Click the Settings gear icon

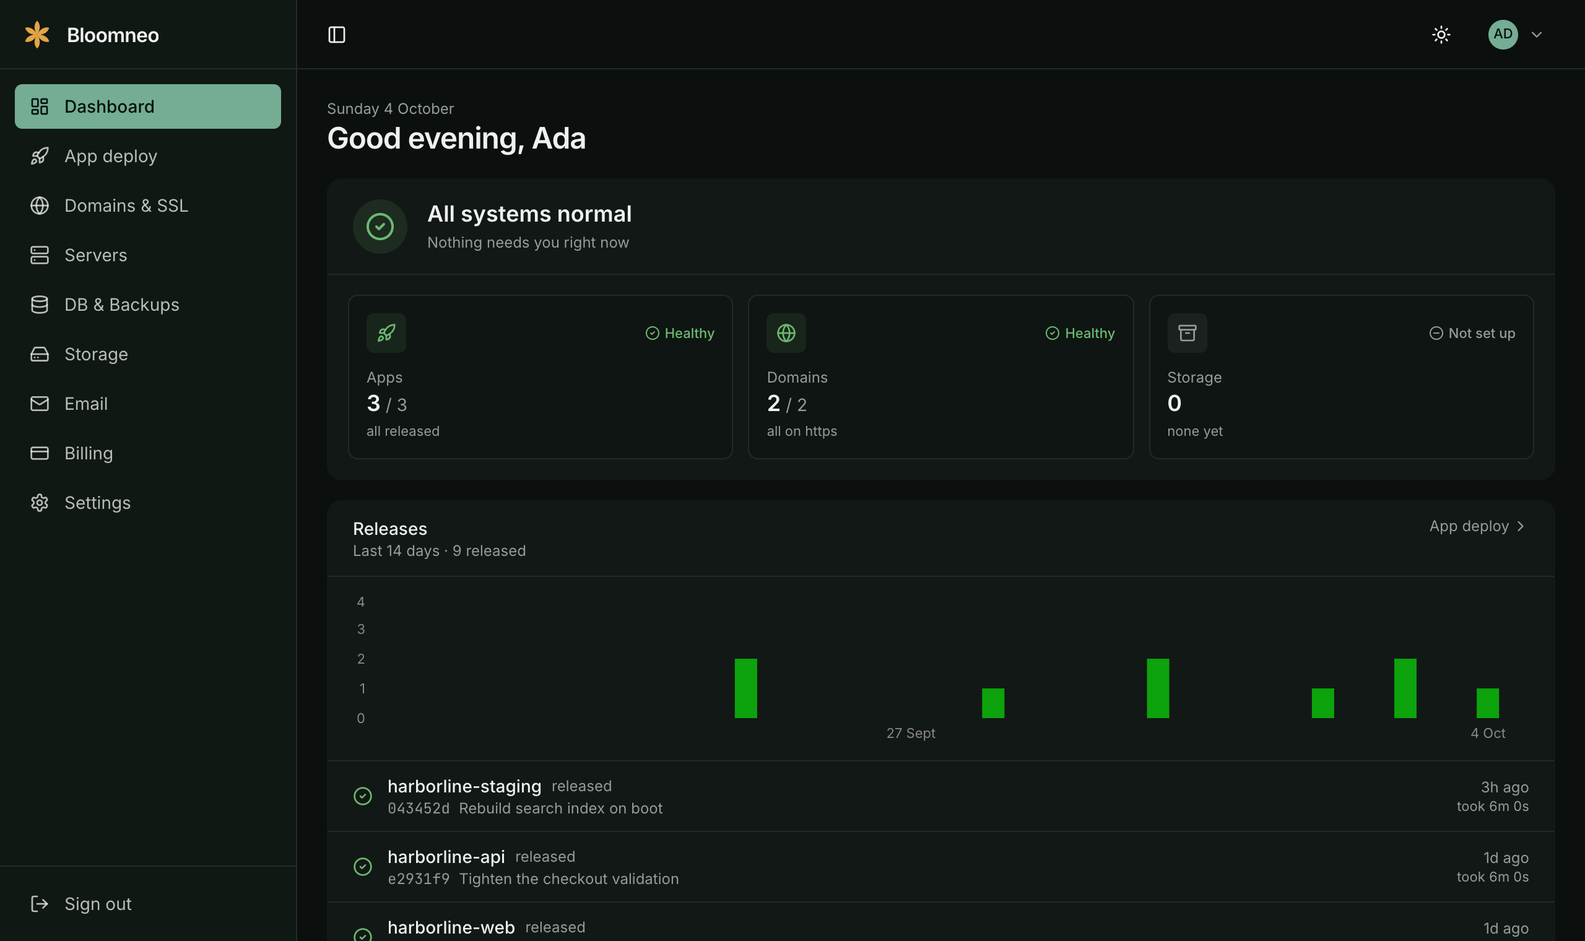click(39, 502)
